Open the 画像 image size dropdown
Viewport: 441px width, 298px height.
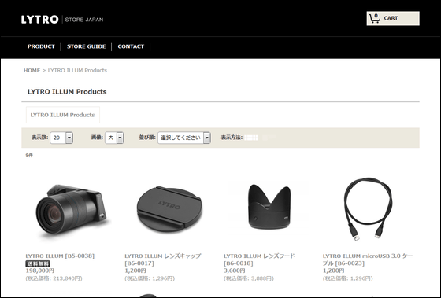pyautogui.click(x=114, y=138)
